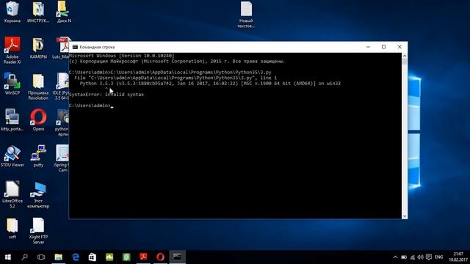Image resolution: width=470 pixels, height=264 pixels.
Task: Open the volume control in tray
Action: point(421,257)
